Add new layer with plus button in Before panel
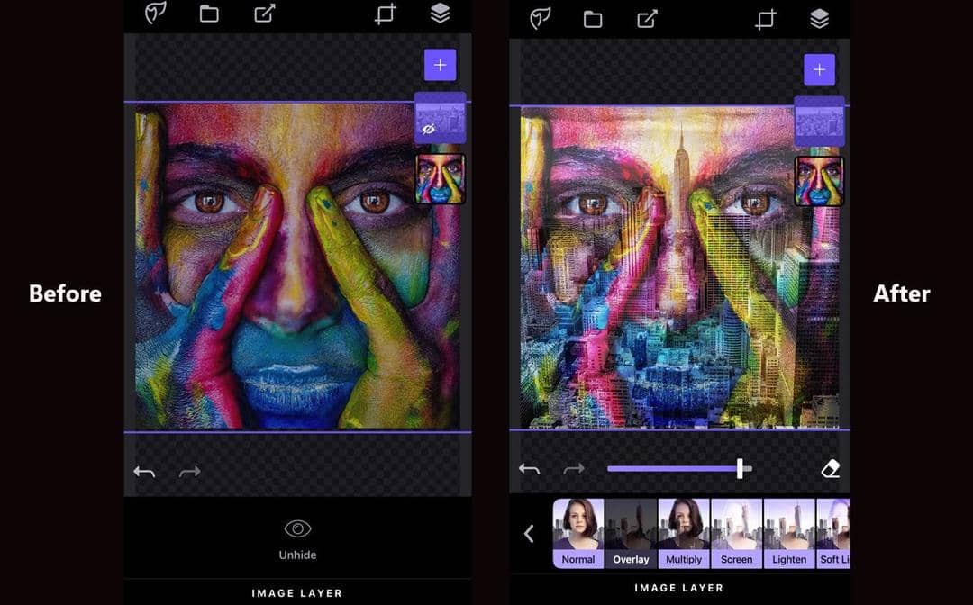Image resolution: width=973 pixels, height=605 pixels. pos(440,65)
